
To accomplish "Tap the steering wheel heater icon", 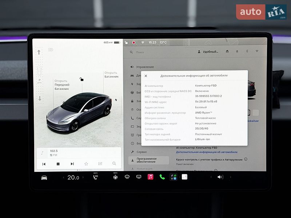I will [x=115, y=177].
